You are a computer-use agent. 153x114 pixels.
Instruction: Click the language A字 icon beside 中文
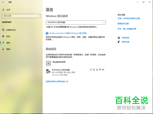[48, 71]
